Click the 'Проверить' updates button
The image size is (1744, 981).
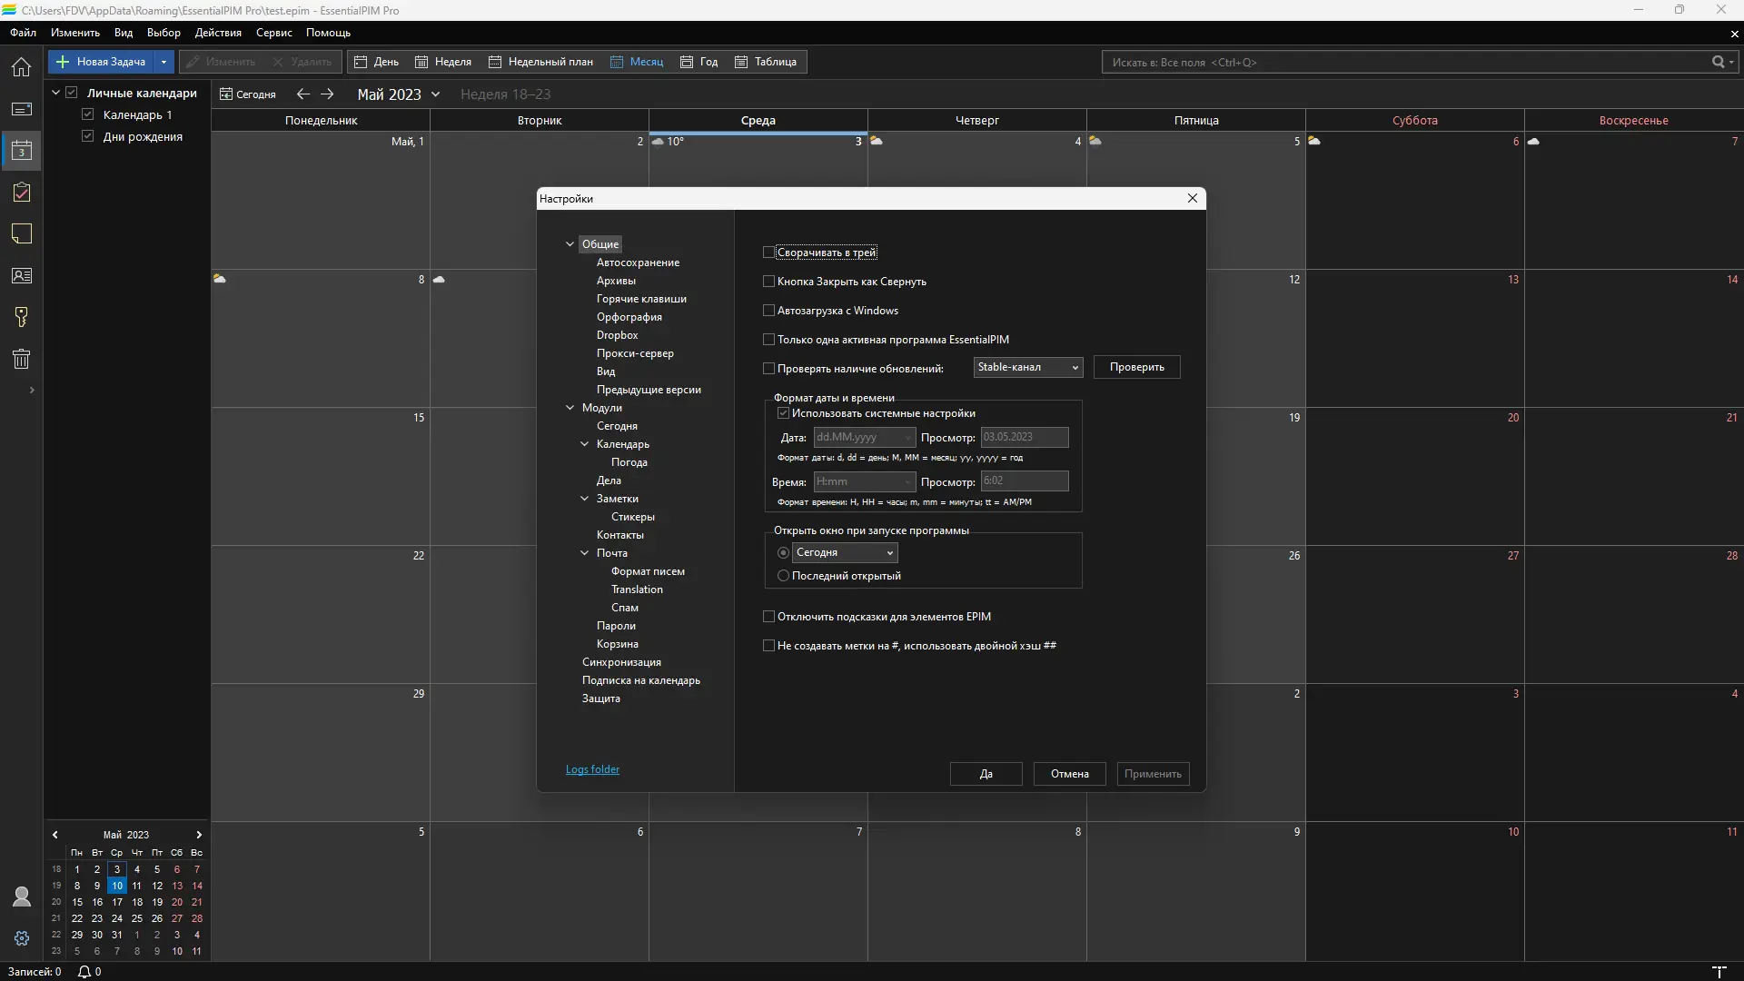pyautogui.click(x=1136, y=367)
